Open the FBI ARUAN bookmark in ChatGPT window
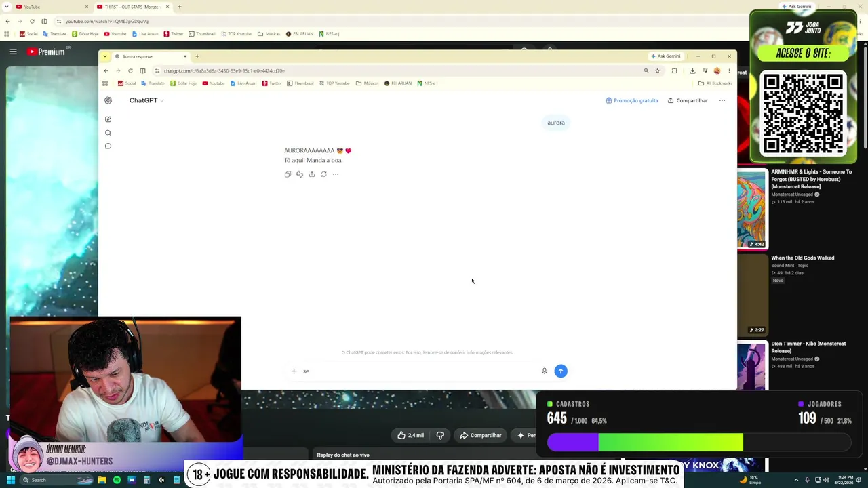 (398, 83)
